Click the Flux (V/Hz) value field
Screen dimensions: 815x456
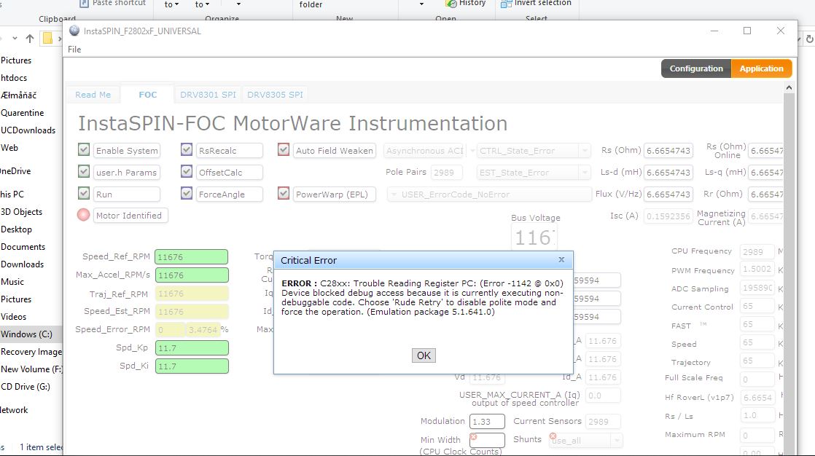point(668,194)
